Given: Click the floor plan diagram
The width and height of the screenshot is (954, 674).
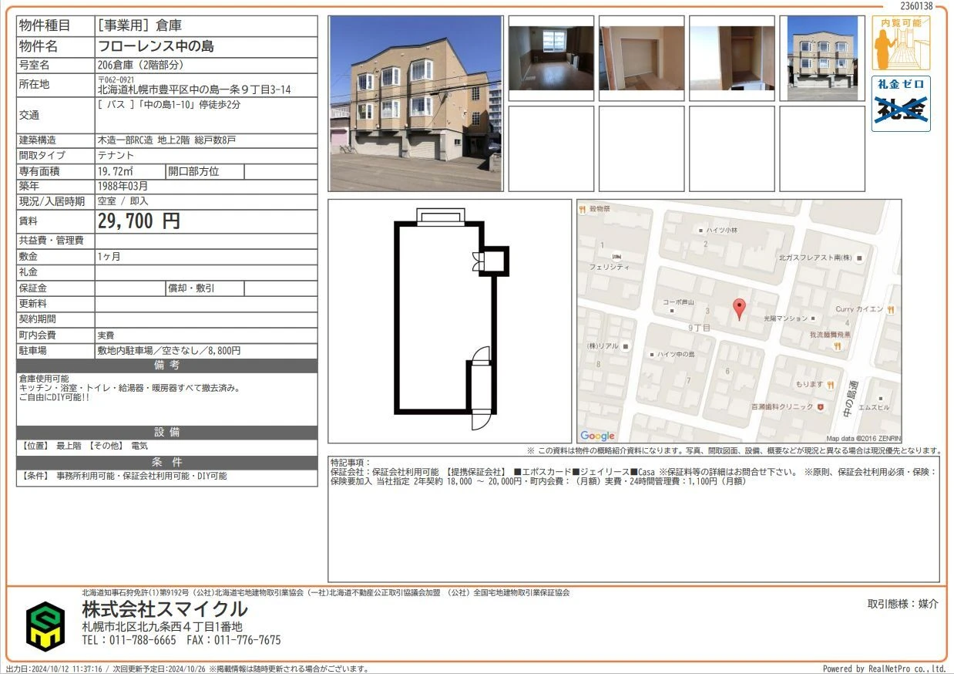Looking at the screenshot, I should [449, 321].
